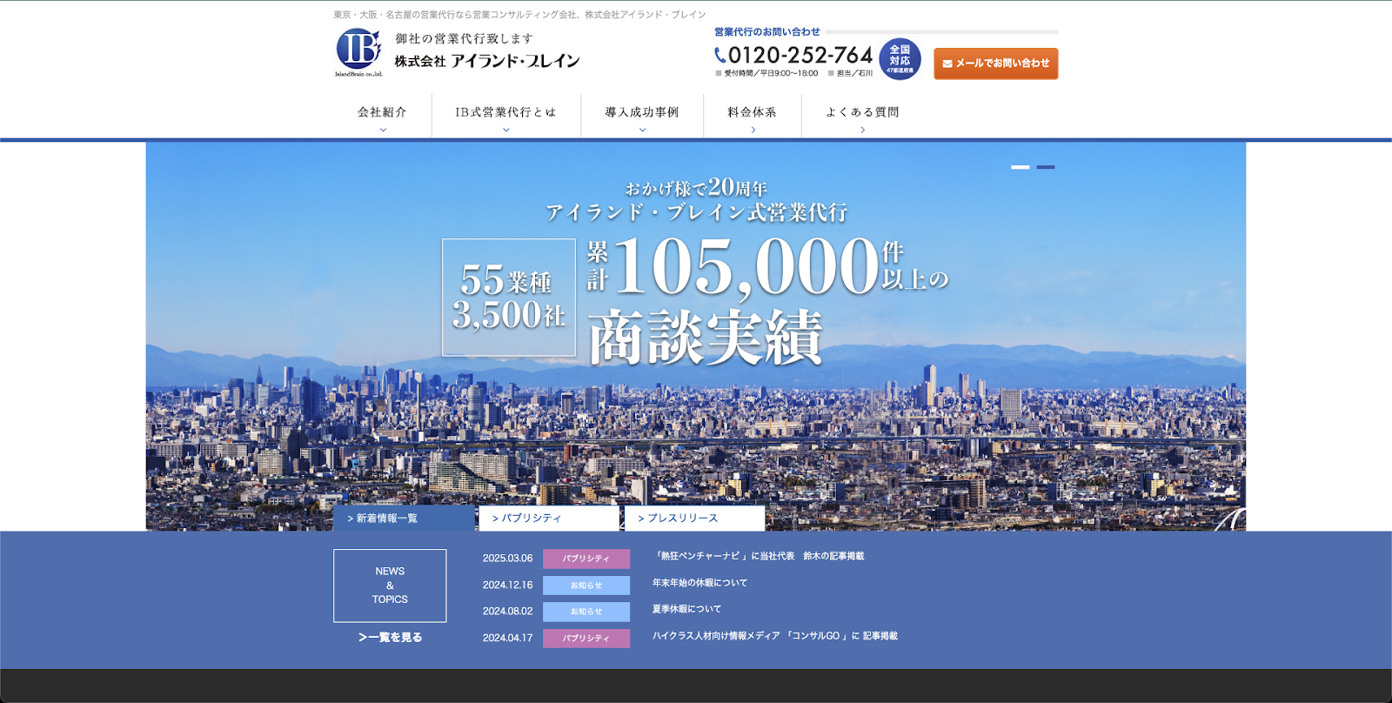Switch to second blue slide indicator
The image size is (1392, 703).
click(1046, 167)
